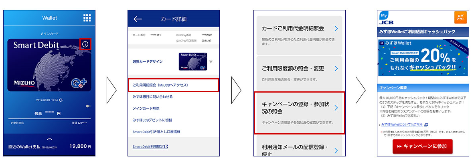Click the red キャンペーンに参加 button
The image size is (474, 164).
click(x=423, y=146)
